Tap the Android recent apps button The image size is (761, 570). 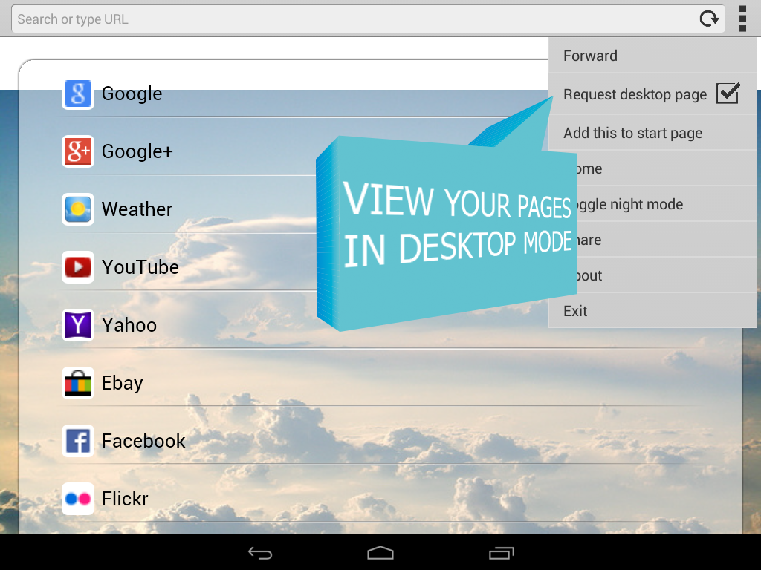pyautogui.click(x=501, y=552)
